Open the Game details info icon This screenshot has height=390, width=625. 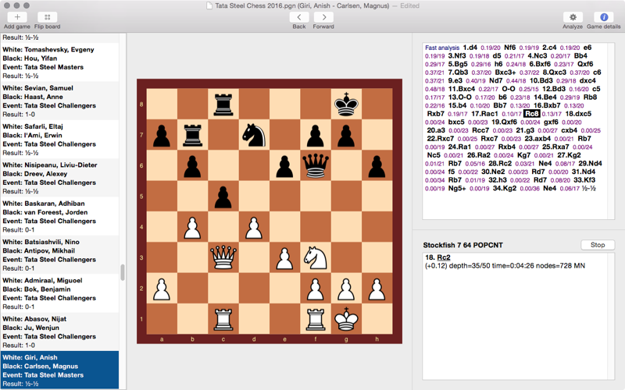[x=603, y=17]
